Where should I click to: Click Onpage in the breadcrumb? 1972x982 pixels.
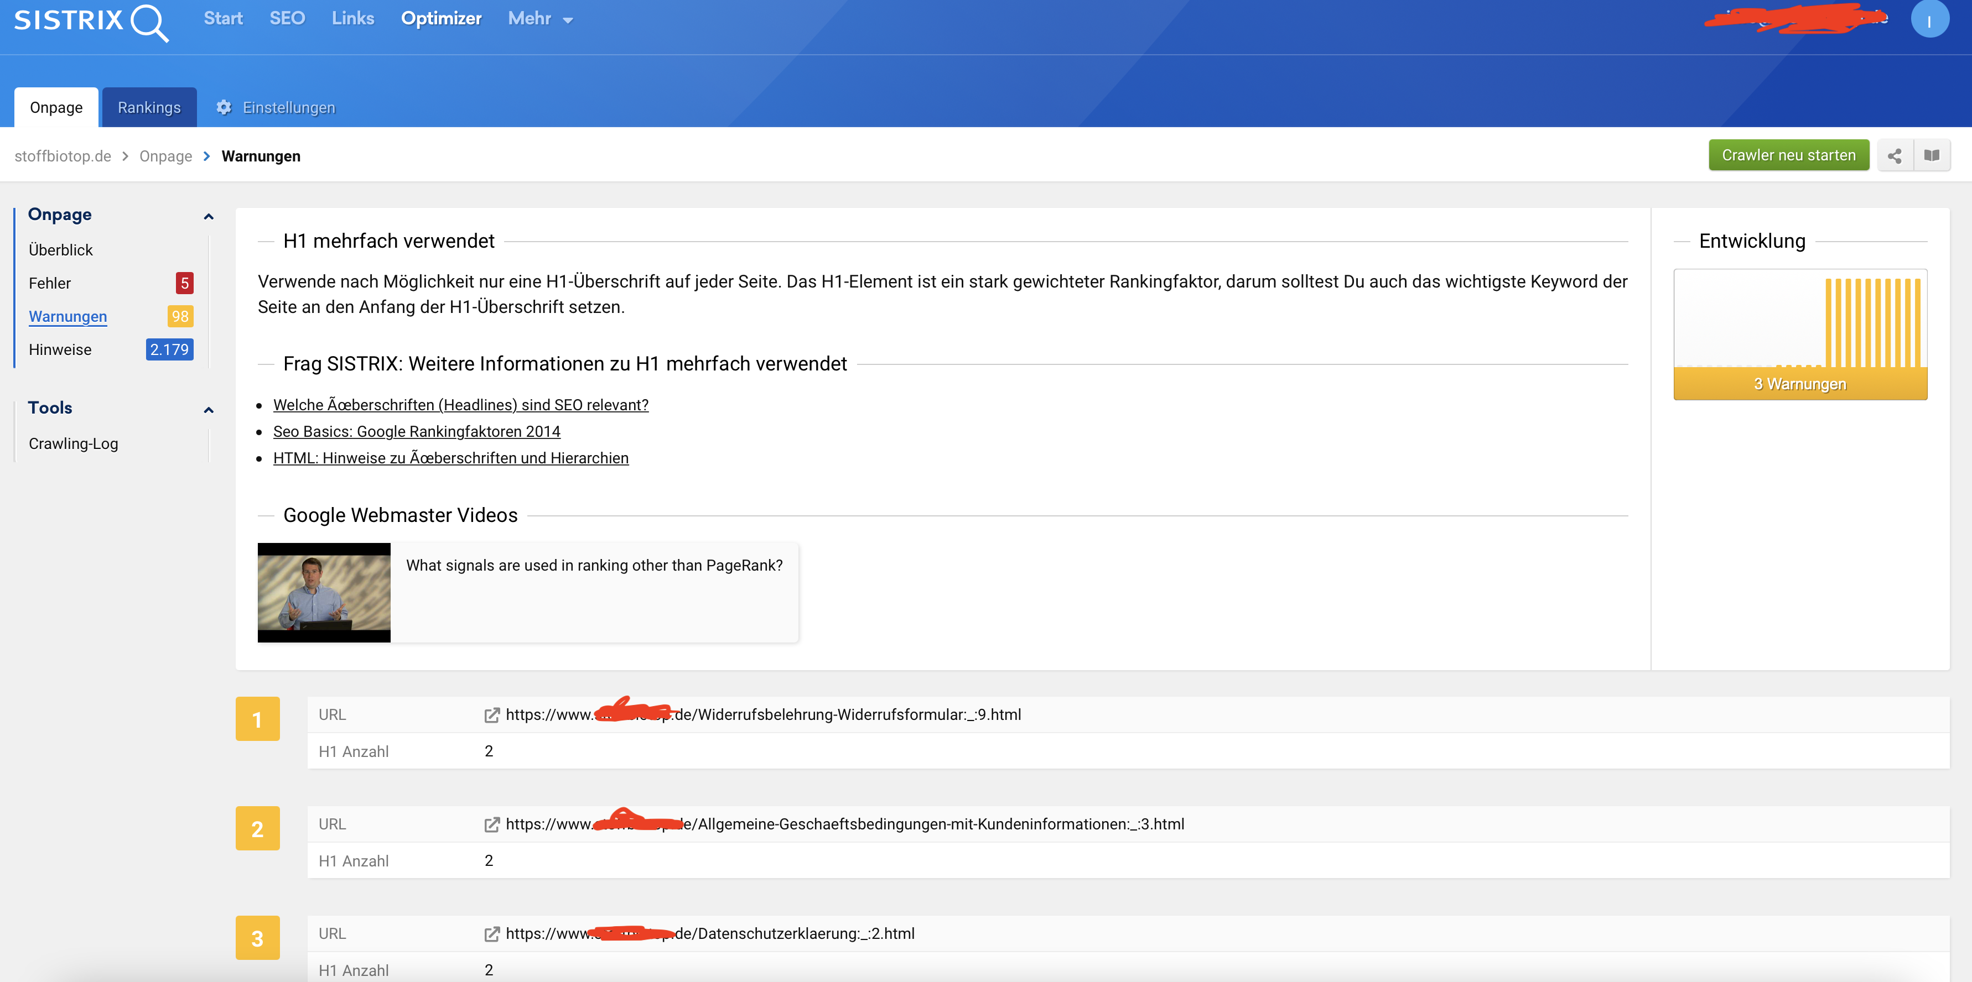click(x=165, y=157)
